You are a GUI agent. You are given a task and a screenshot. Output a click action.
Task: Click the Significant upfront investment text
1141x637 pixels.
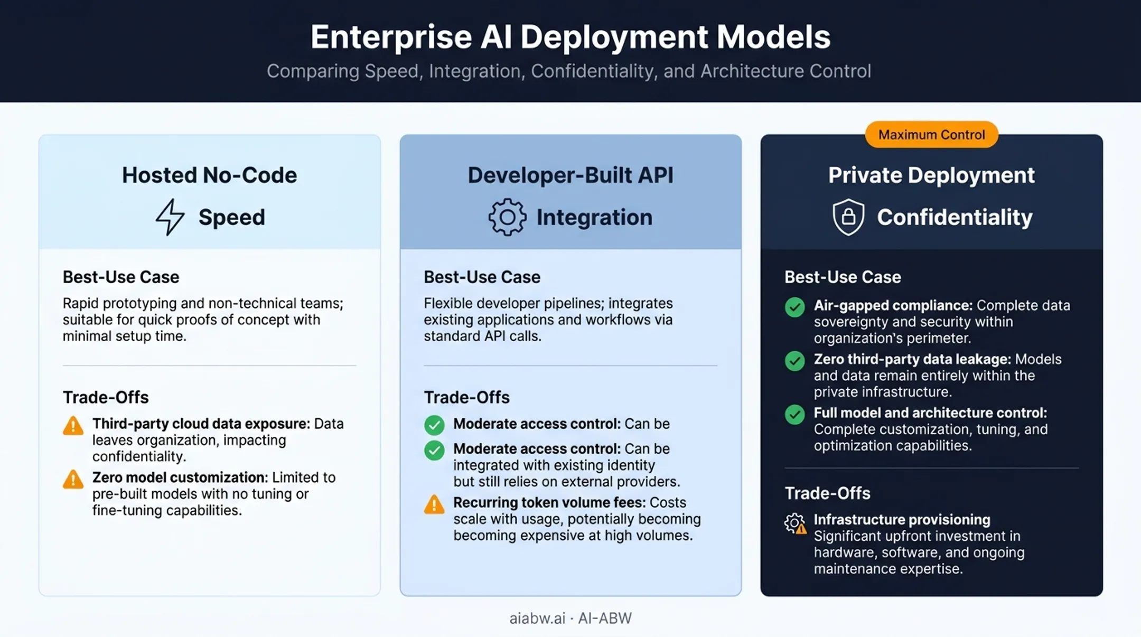point(919,552)
